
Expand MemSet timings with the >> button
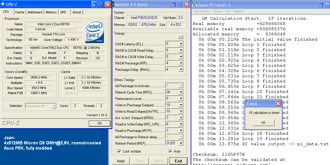[x=180, y=37]
